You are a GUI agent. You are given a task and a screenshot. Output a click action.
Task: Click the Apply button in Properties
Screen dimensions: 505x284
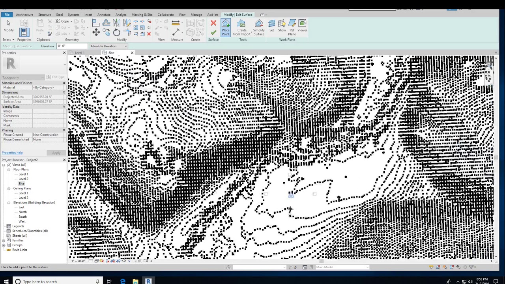point(56,153)
